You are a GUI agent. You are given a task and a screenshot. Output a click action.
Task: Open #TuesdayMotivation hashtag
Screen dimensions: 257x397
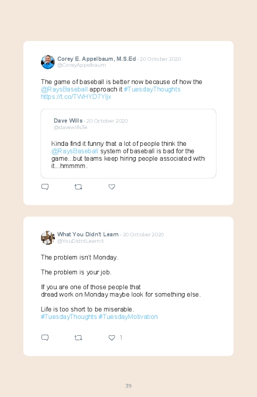128,317
